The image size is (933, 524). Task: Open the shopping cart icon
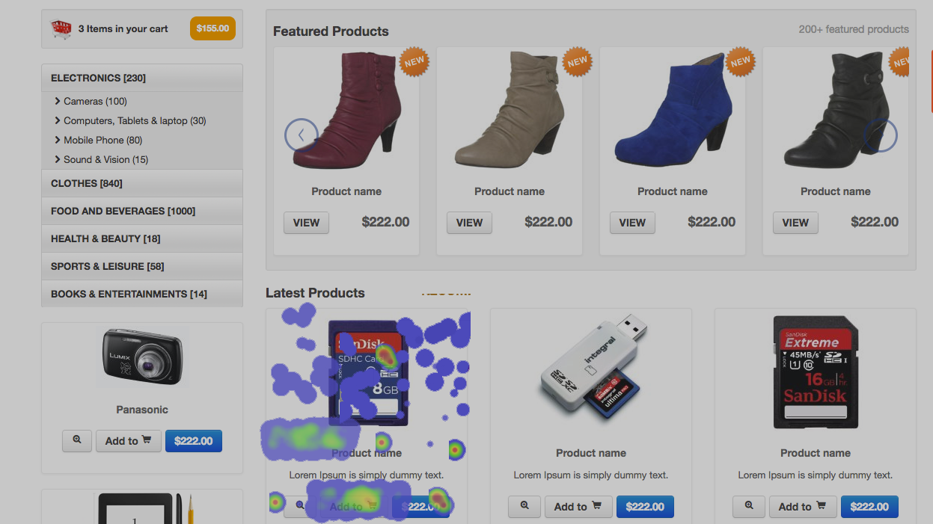pyautogui.click(x=61, y=29)
